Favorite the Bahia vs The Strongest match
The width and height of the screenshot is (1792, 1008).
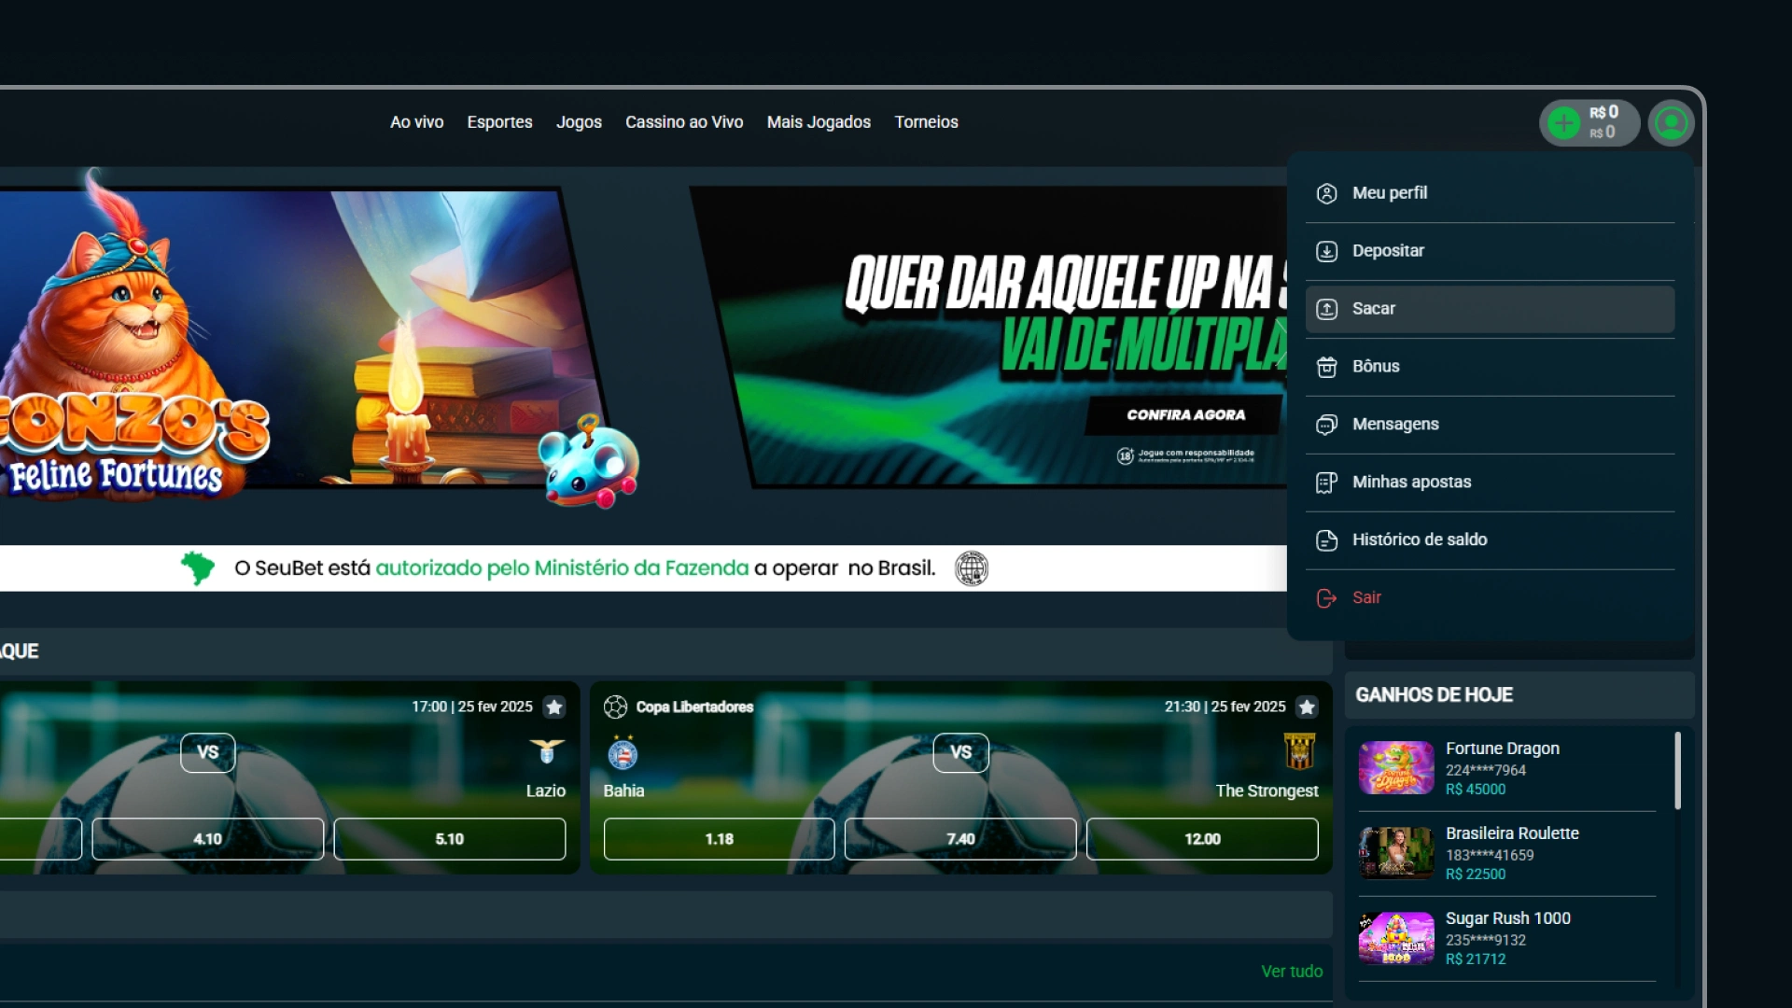click(x=1307, y=707)
